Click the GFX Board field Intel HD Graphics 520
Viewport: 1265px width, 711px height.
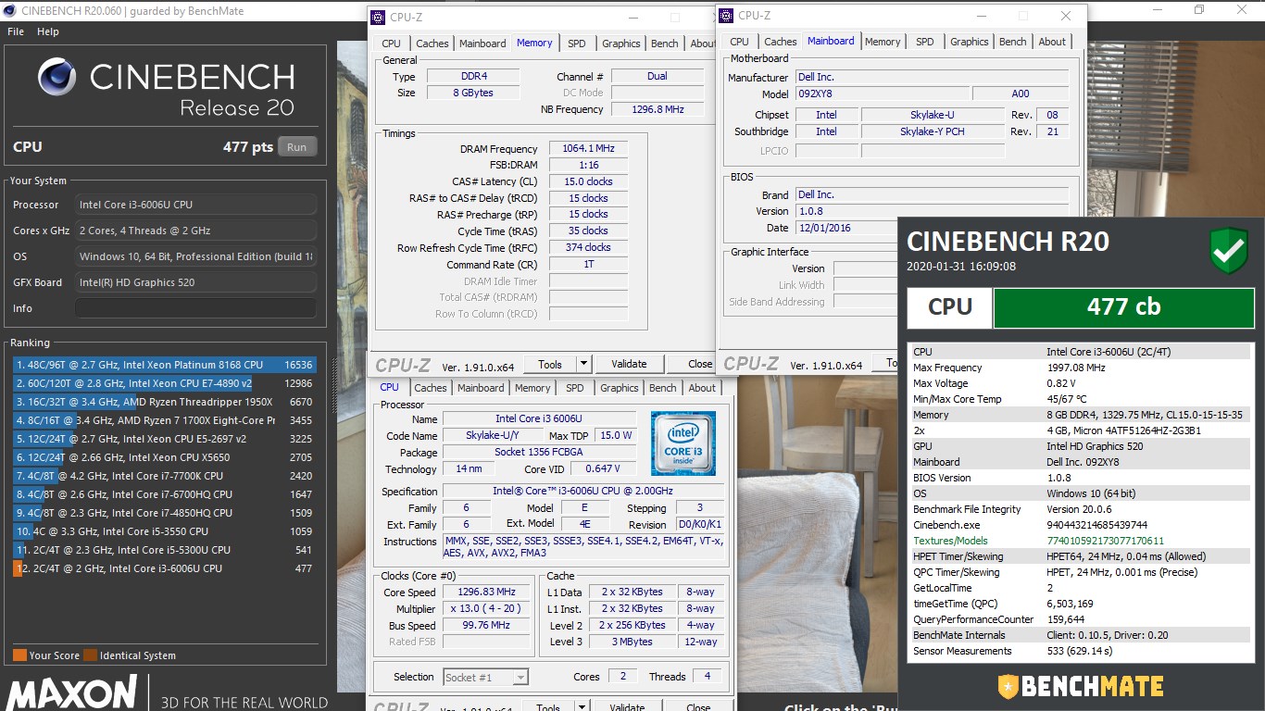(x=195, y=282)
